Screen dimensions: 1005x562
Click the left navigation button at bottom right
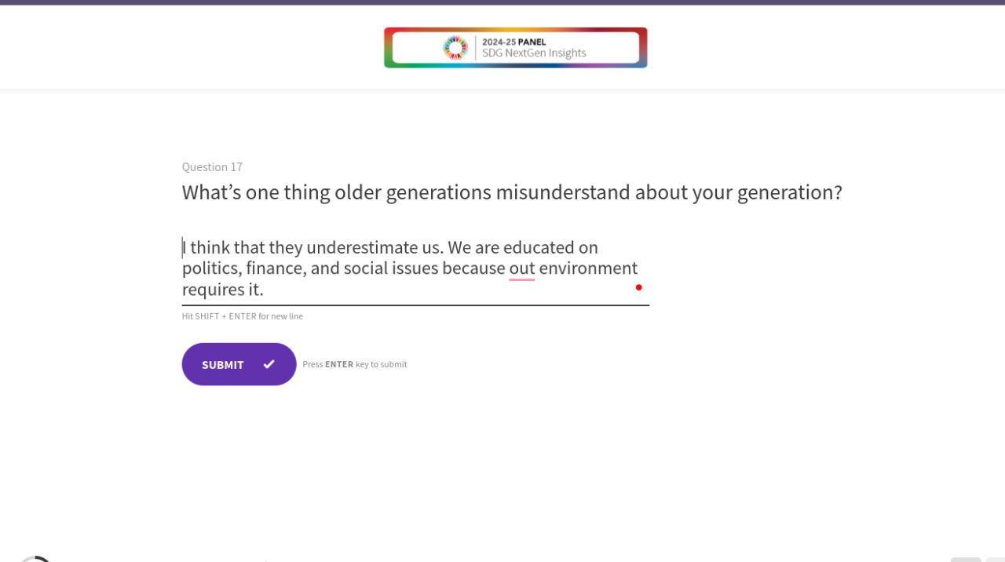(966, 560)
